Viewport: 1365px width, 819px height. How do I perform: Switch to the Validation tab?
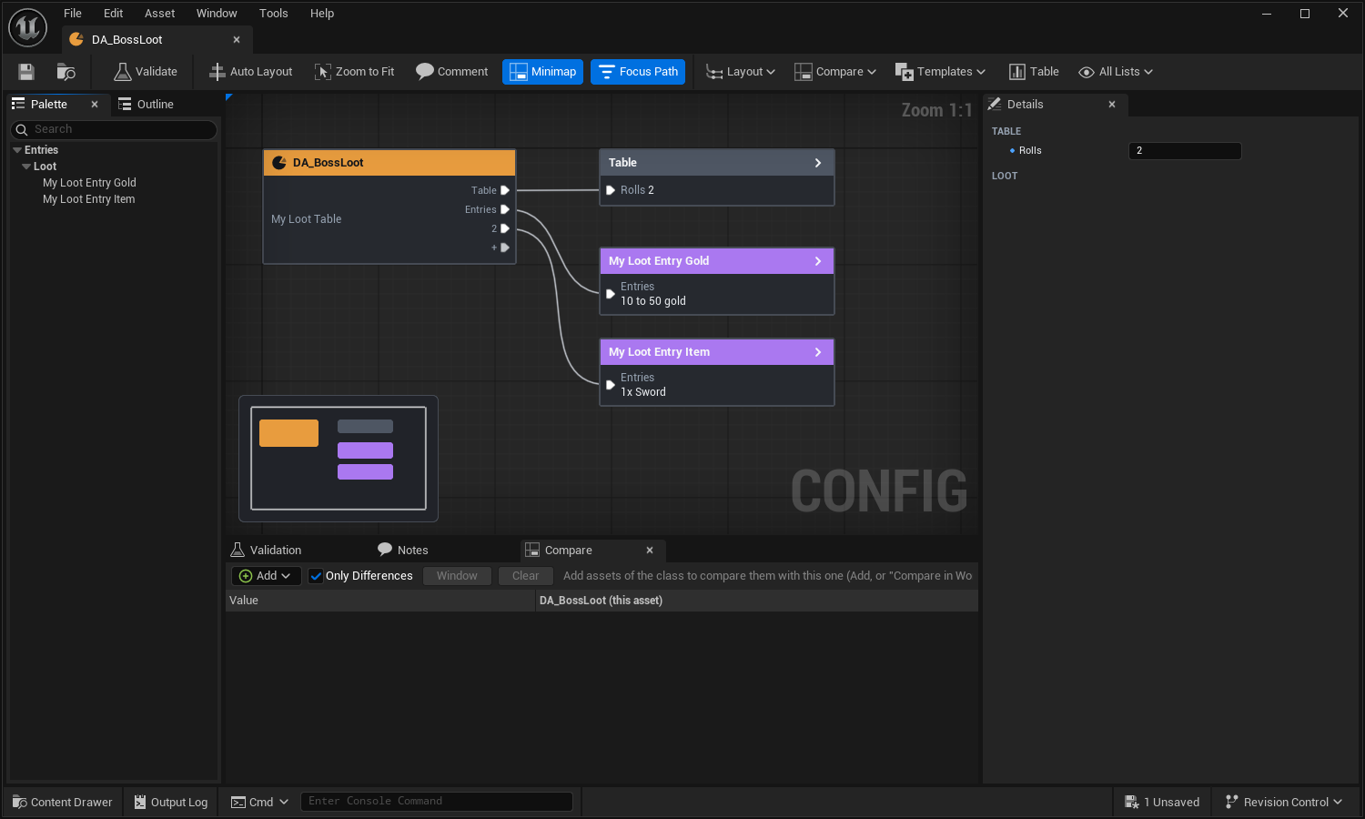(266, 551)
